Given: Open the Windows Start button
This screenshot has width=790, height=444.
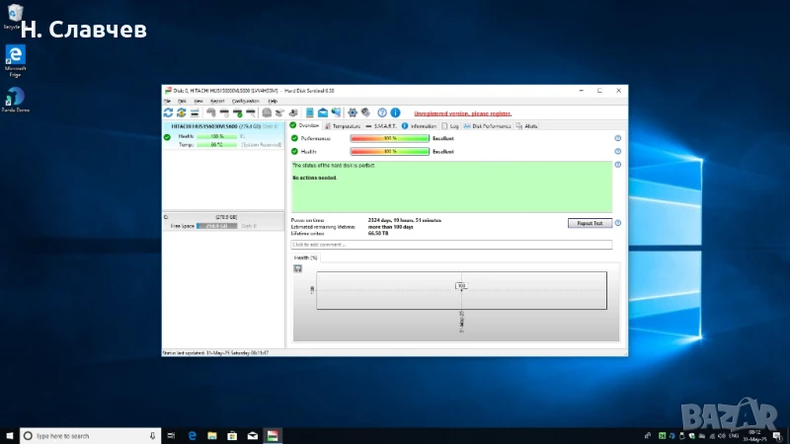Looking at the screenshot, I should coord(10,435).
